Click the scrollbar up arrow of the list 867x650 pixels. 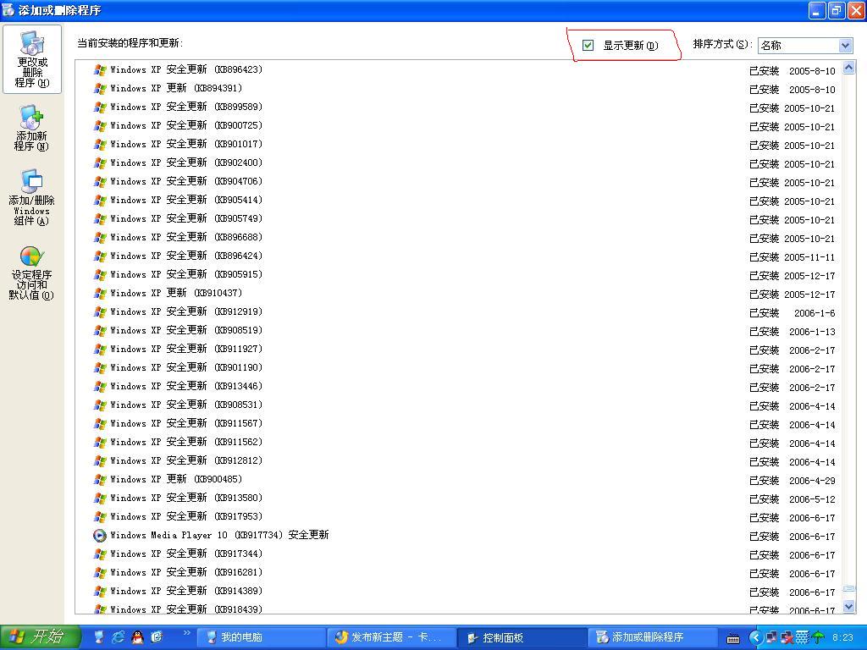(848, 68)
